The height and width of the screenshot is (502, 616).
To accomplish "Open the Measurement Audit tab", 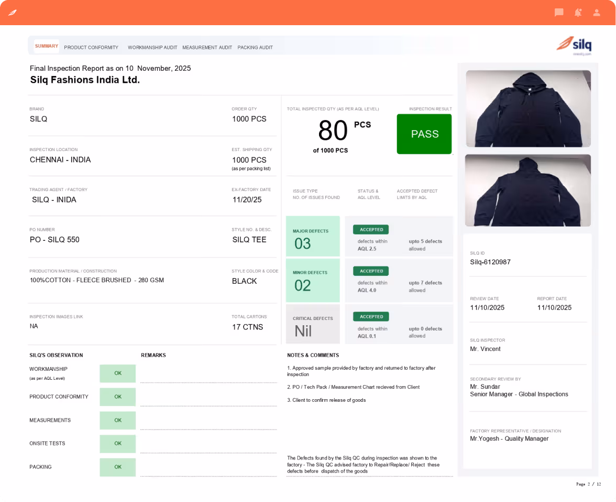I will click(207, 47).
